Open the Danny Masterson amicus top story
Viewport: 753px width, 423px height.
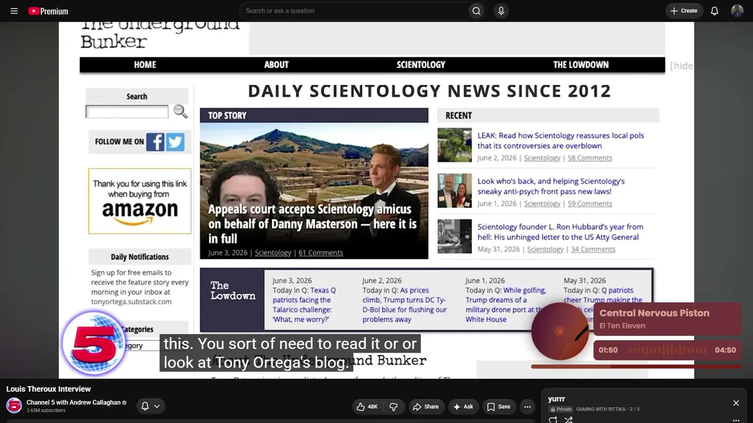point(312,224)
